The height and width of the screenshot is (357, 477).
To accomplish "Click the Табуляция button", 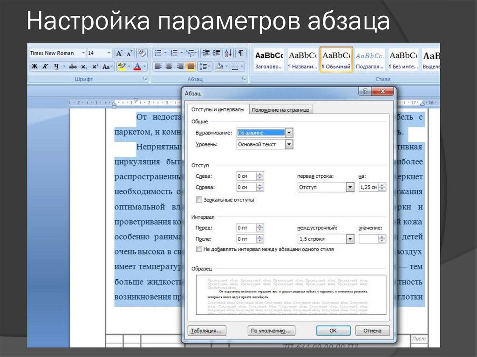I will [207, 331].
